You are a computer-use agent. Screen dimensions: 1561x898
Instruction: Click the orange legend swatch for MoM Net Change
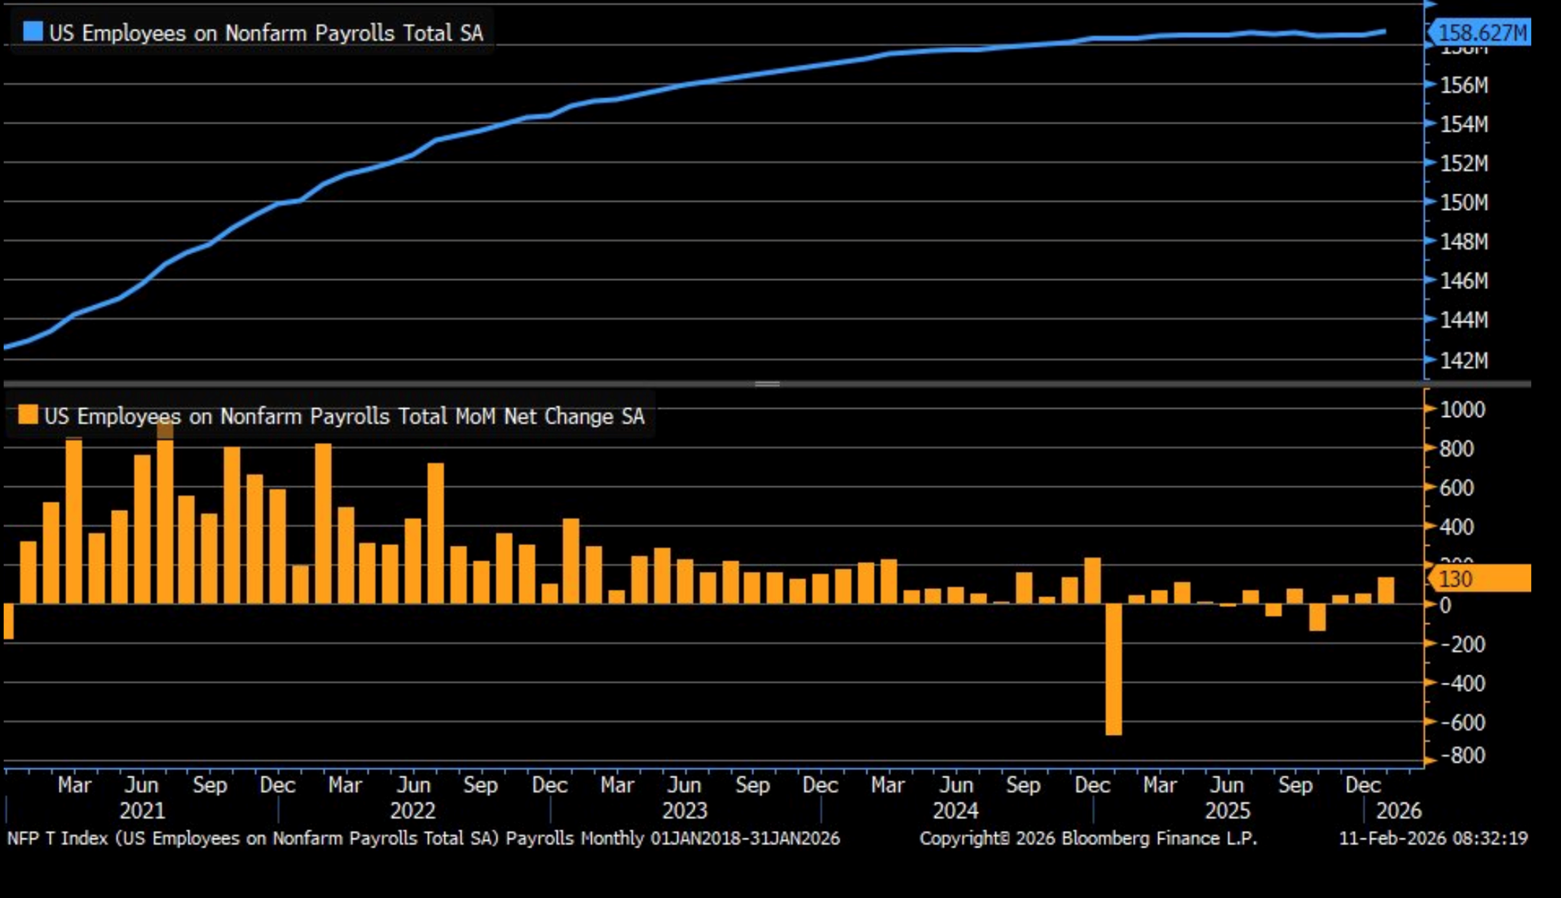click(x=28, y=414)
